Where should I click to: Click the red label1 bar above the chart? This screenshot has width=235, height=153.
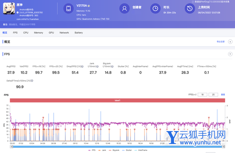point(117,100)
